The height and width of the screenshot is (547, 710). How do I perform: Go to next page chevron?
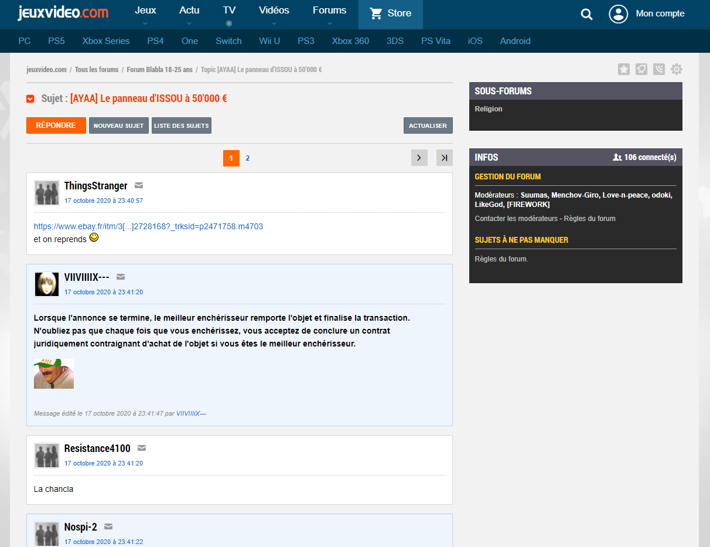[x=419, y=158]
